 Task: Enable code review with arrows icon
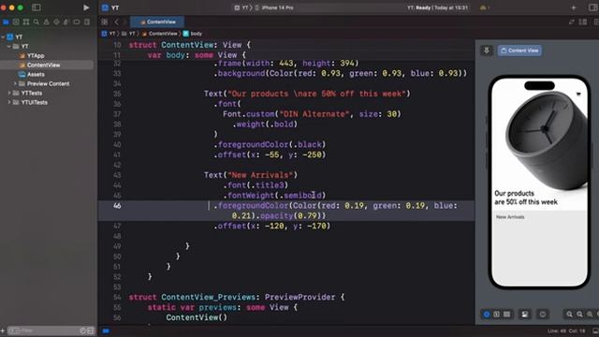(572, 22)
